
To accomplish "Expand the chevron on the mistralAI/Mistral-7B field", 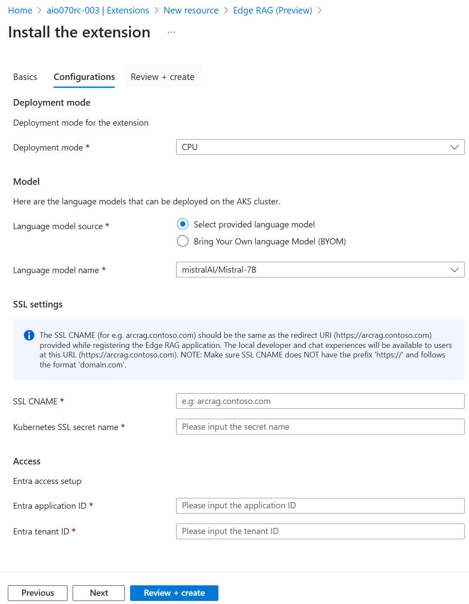I will (x=455, y=270).
